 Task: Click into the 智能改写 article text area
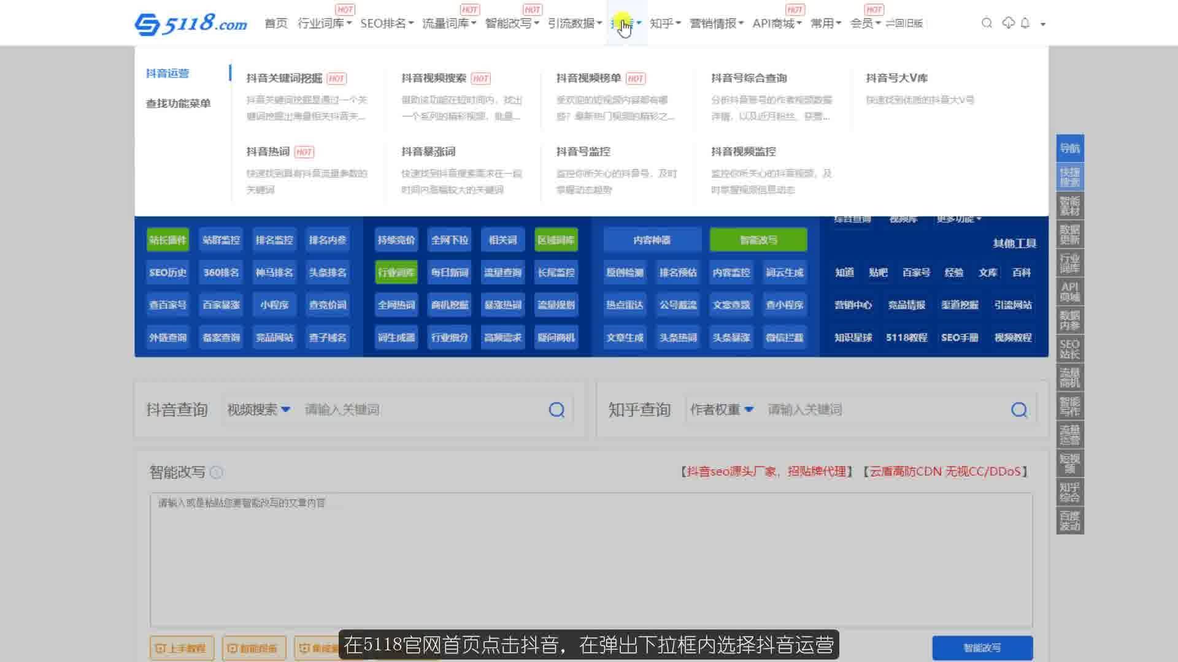[591, 560]
